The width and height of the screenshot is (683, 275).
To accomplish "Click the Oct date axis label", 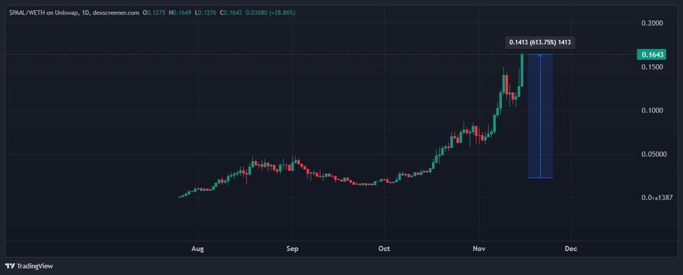I will coord(385,249).
